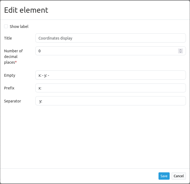Screen dimensions: 190x184
Task: Focus the Empty text input field
Action: 110,75
